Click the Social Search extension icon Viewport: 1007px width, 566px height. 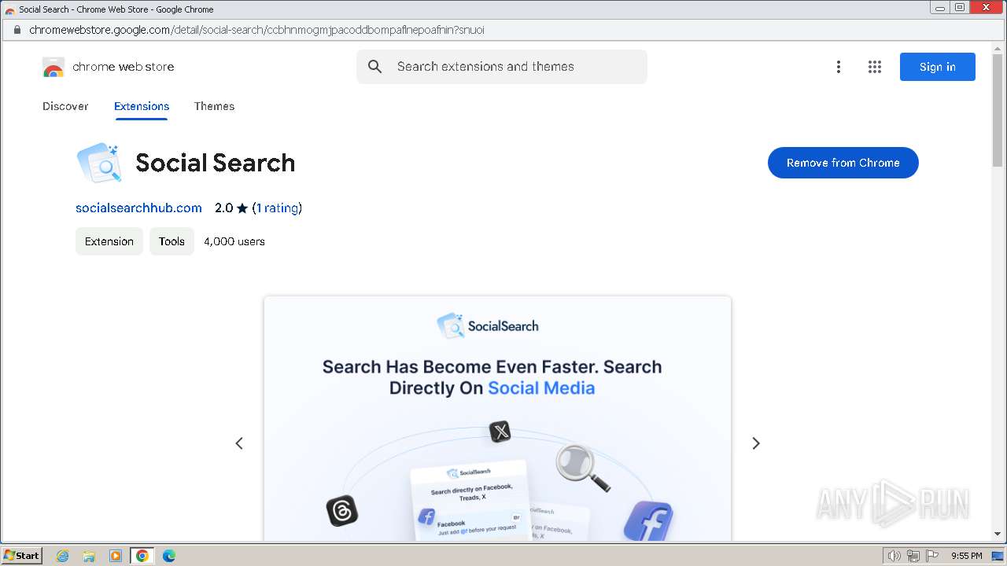99,163
